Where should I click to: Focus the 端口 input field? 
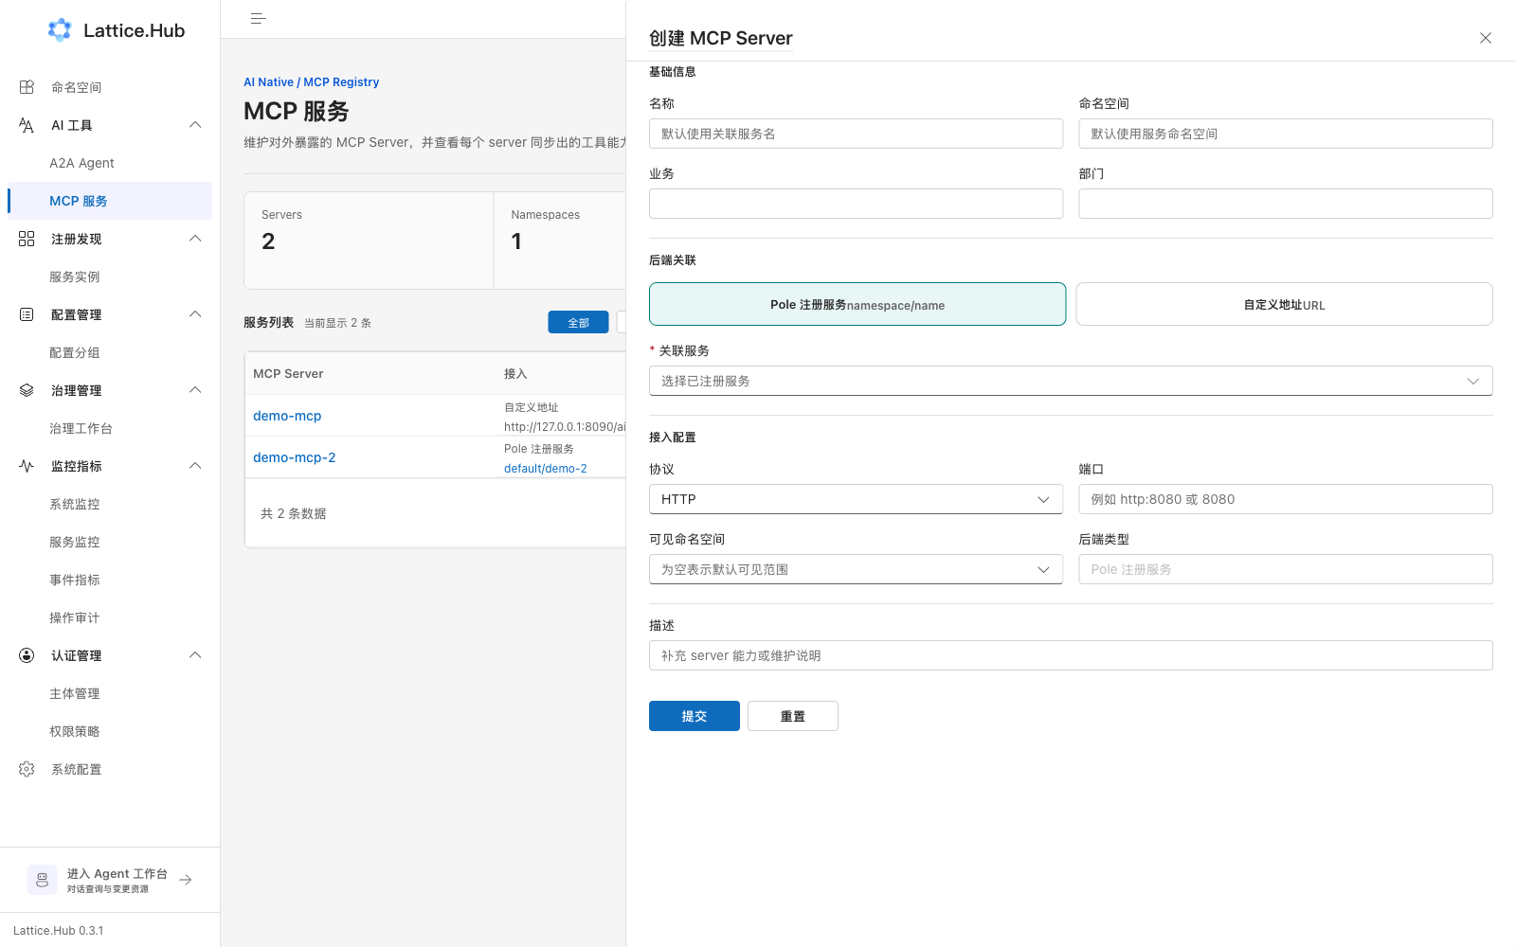pyautogui.click(x=1286, y=499)
